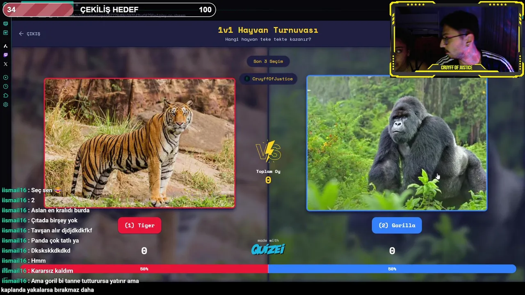Click the count 34 in giveaway bar
The height and width of the screenshot is (295, 525).
[x=11, y=10]
